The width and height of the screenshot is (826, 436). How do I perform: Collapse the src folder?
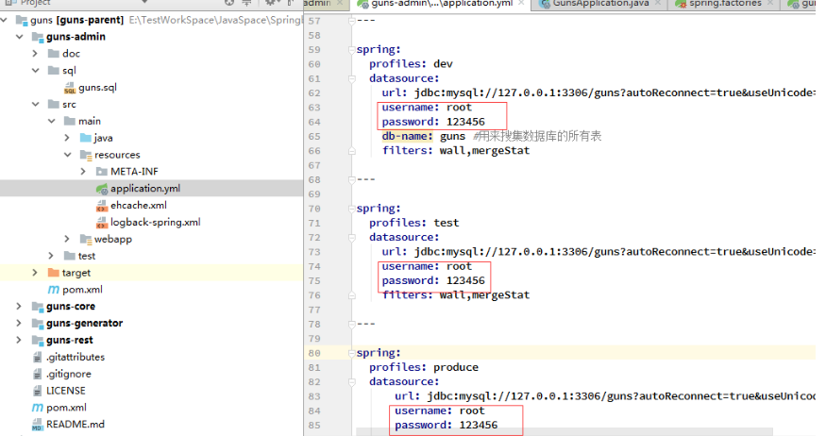click(35, 104)
